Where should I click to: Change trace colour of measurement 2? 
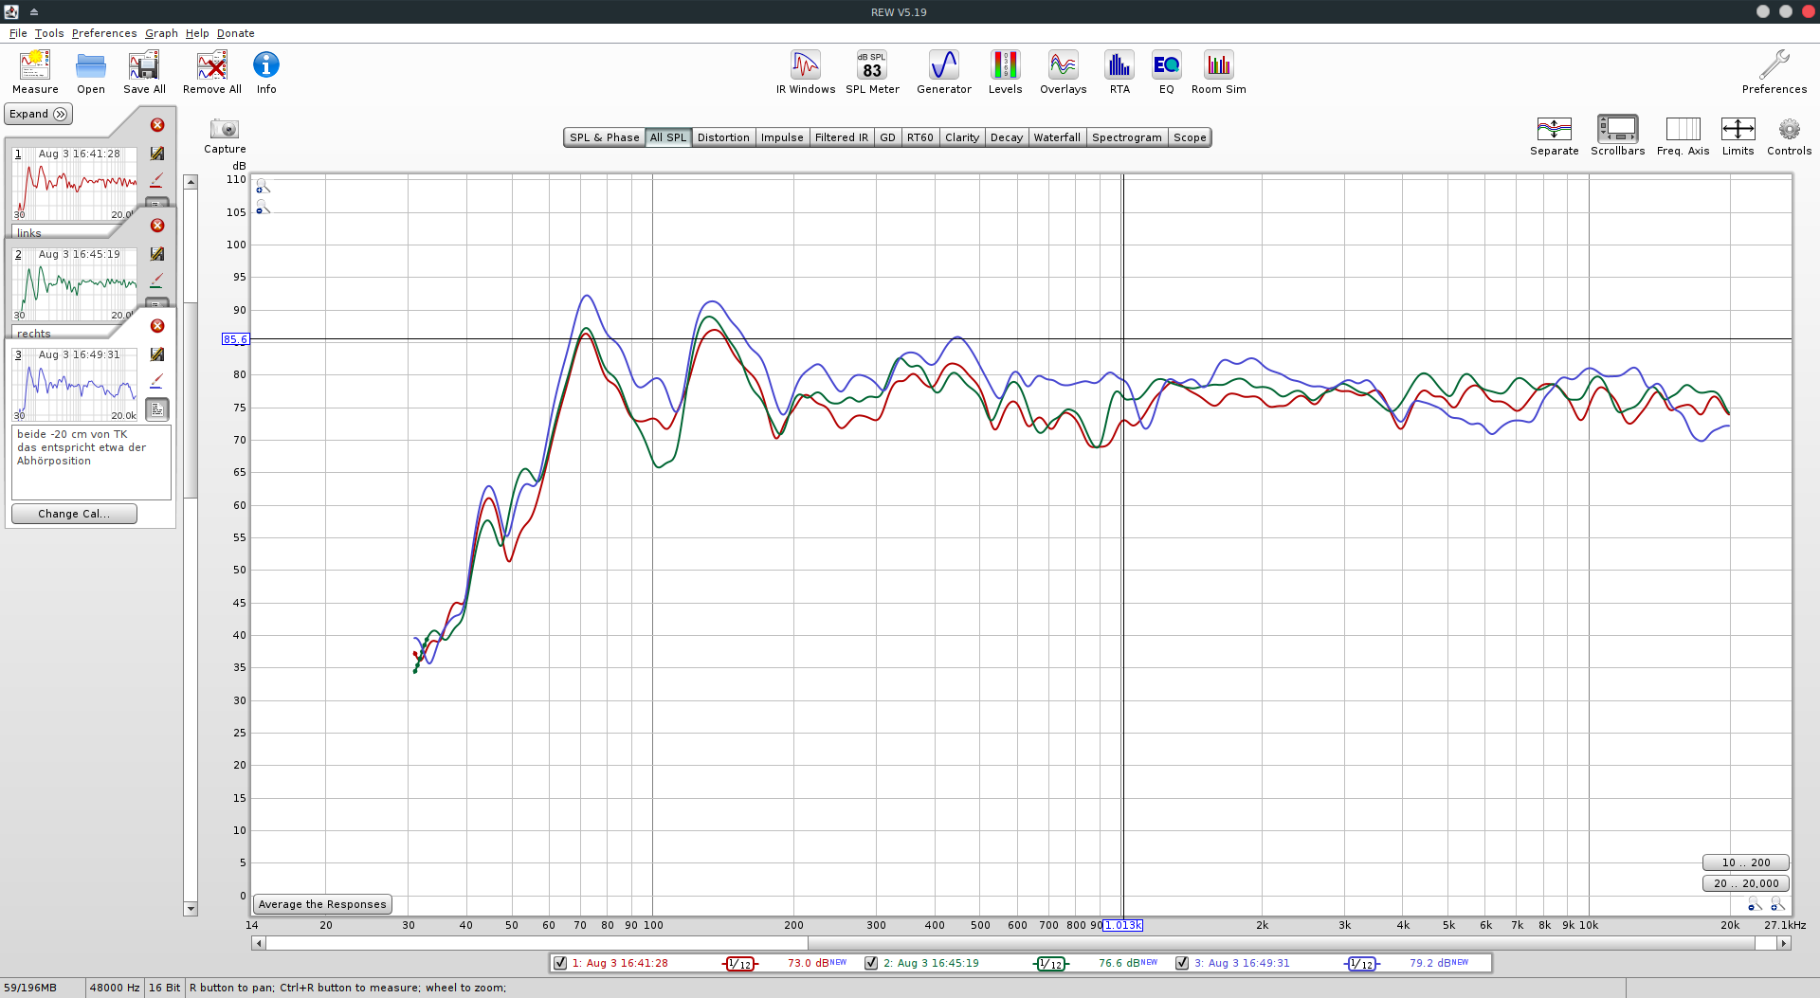[x=157, y=281]
